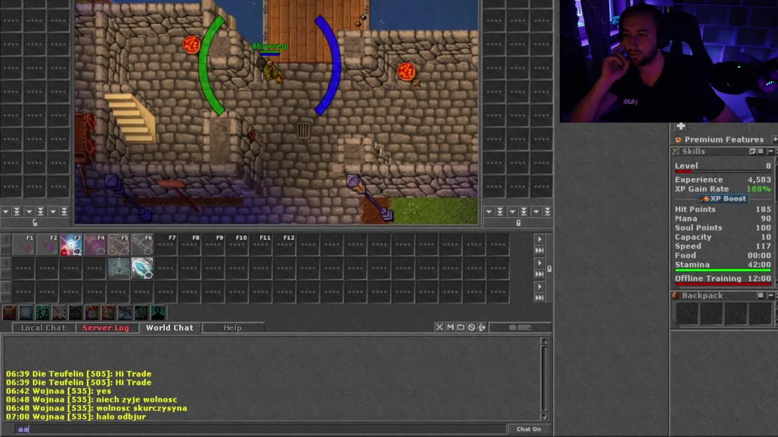Click the last teal-figure icon in the status icon row

pyautogui.click(x=157, y=313)
